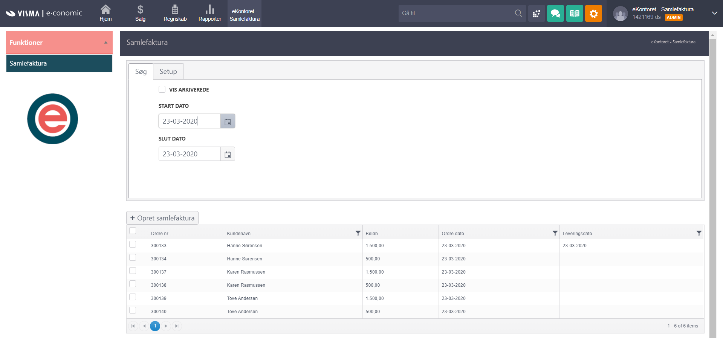The width and height of the screenshot is (723, 338).
Task: Open the Slut Dato calendar dropdown
Action: (228, 154)
